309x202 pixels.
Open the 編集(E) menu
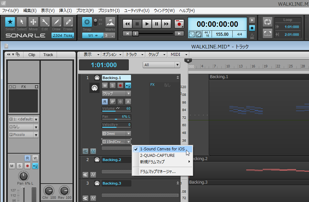coord(30,11)
